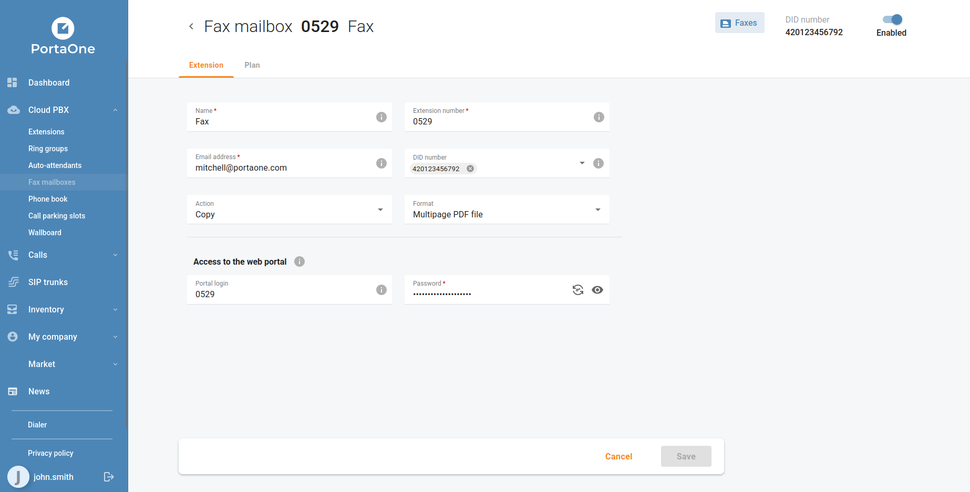Image resolution: width=970 pixels, height=492 pixels.
Task: Click the regenerate password icon
Action: tap(577, 290)
